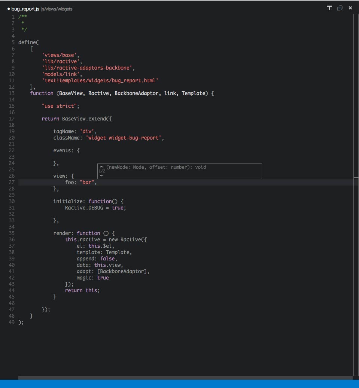Image resolution: width=359 pixels, height=388 pixels.
Task: Click line number 49 in the gutter
Action: (x=12, y=323)
